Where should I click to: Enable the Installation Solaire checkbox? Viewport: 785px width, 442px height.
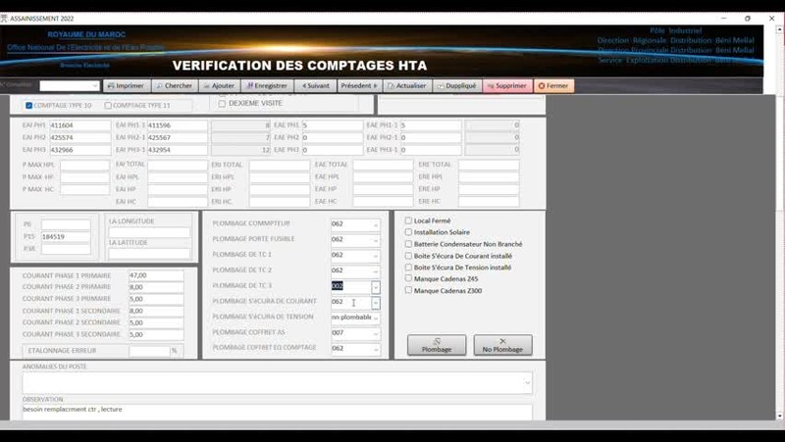(409, 232)
